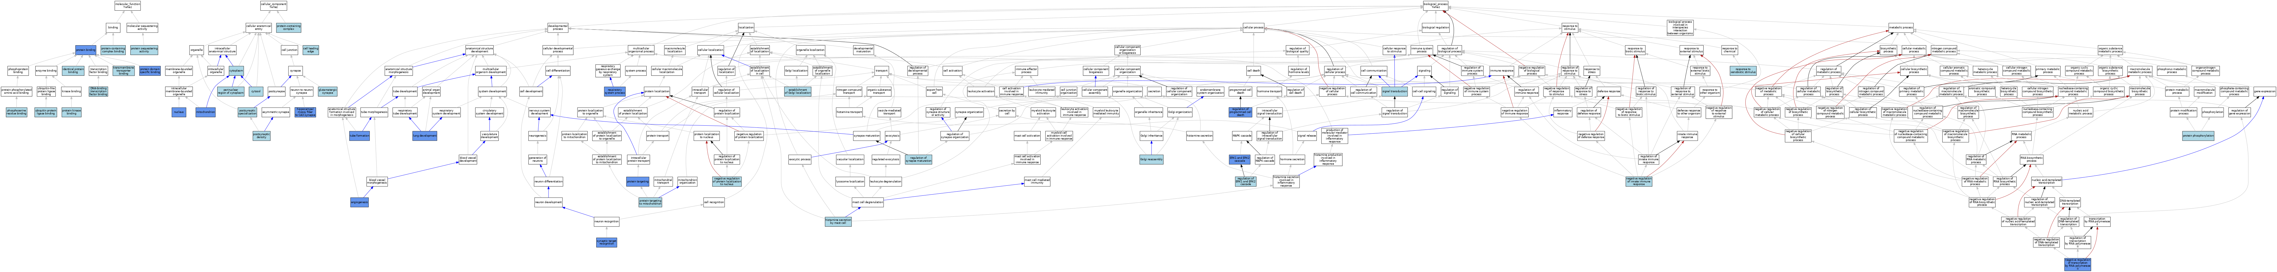Select the identical protein binding node
This screenshot has width=2277, height=272.
73,70
